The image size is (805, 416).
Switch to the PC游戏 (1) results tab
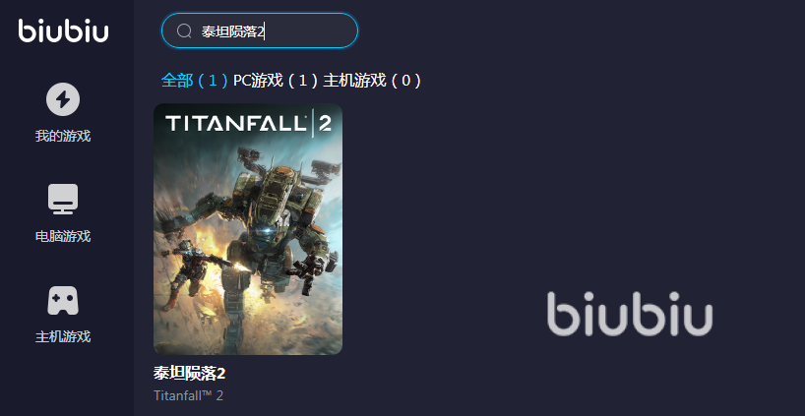[x=276, y=81]
